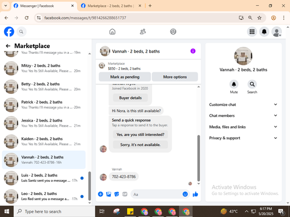Open Buyer details

(x=130, y=98)
